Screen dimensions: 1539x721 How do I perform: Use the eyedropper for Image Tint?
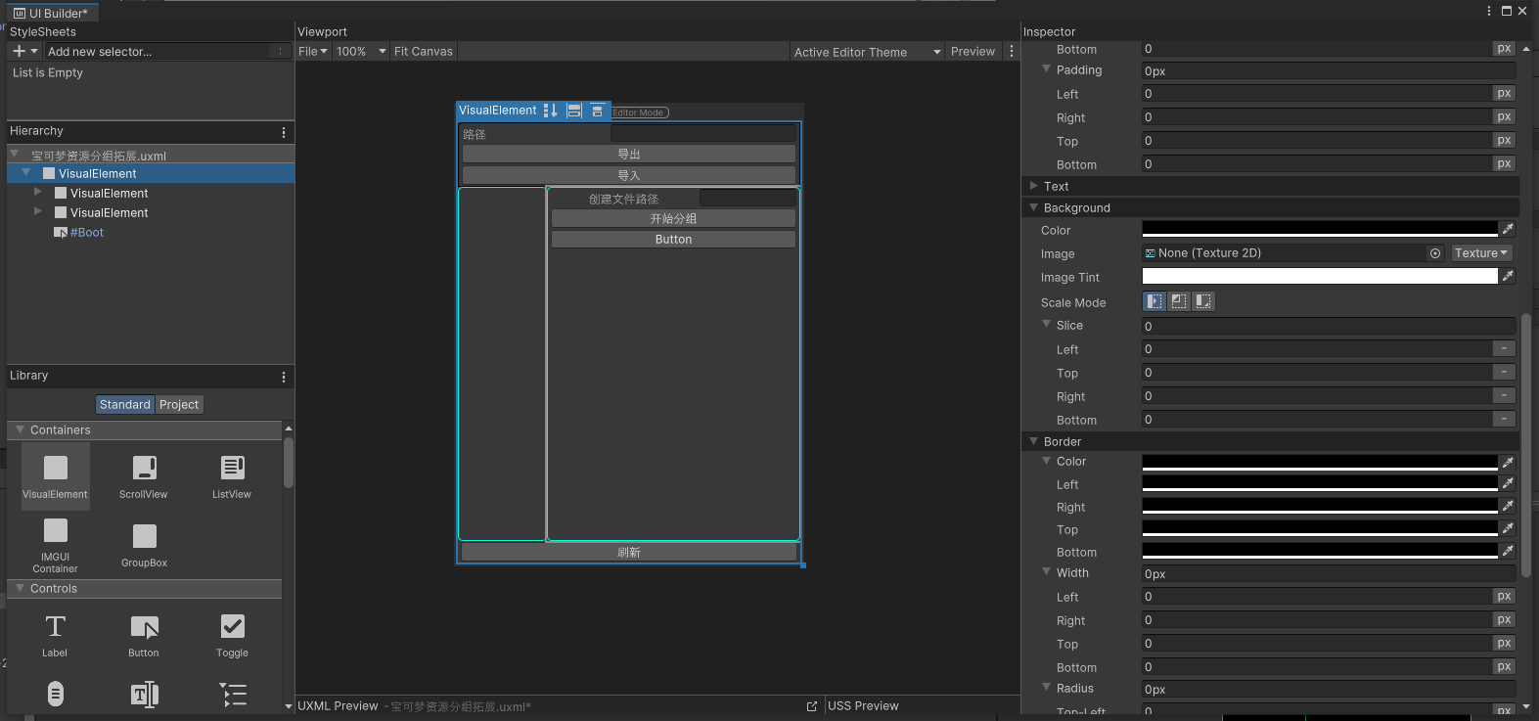click(1508, 276)
